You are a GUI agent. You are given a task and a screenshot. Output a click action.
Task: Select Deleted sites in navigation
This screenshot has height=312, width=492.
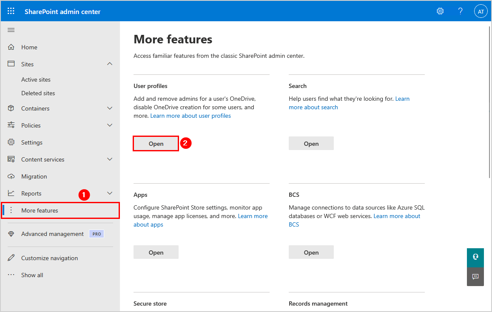[38, 93]
